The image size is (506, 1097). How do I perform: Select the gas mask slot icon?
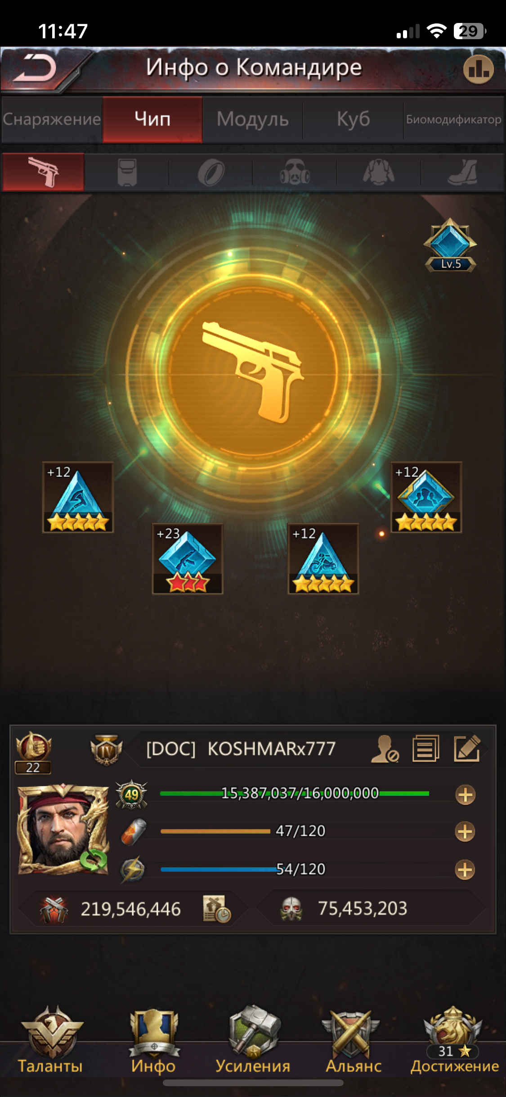(x=295, y=172)
